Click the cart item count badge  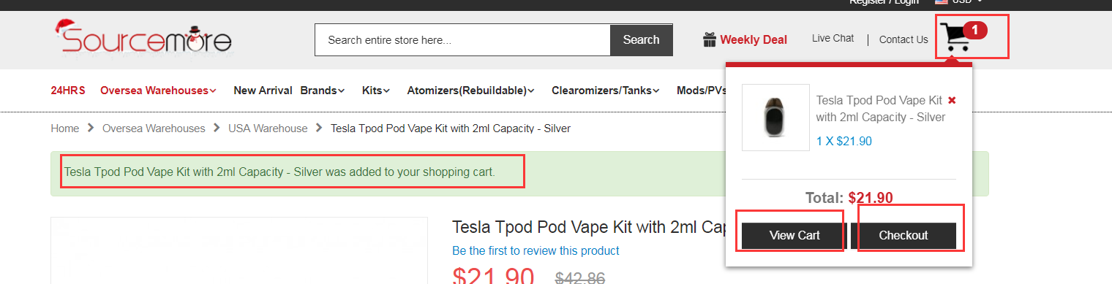tap(975, 30)
